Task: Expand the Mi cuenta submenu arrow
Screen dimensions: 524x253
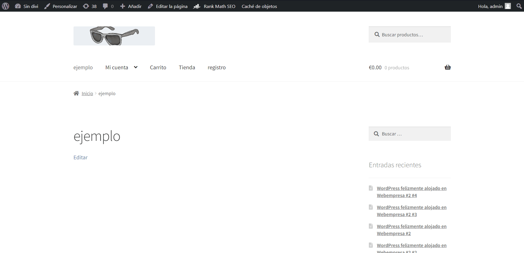Action: [136, 67]
